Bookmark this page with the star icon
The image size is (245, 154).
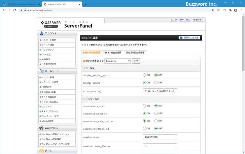(218, 10)
